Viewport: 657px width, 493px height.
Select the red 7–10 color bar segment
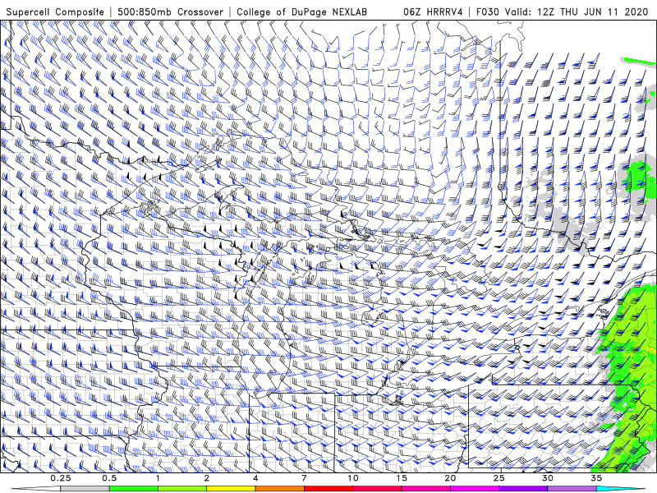pyautogui.click(x=328, y=489)
